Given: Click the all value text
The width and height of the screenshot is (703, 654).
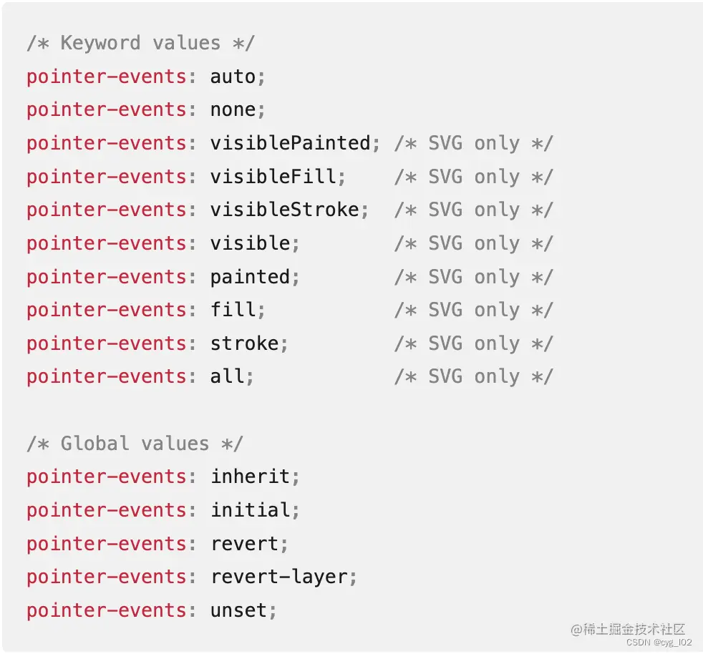Looking at the screenshot, I should pyautogui.click(x=228, y=376).
